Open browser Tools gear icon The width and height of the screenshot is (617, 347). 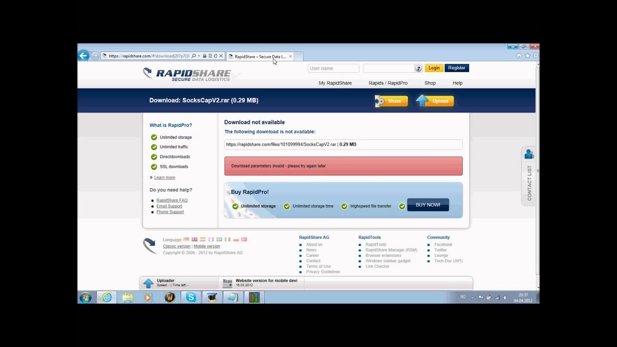(536, 56)
